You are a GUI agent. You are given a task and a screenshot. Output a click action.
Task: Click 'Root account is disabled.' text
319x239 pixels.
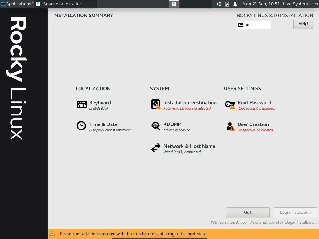click(x=256, y=108)
